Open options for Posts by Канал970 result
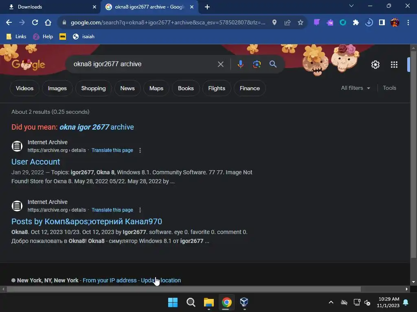The image size is (417, 312). point(140,210)
